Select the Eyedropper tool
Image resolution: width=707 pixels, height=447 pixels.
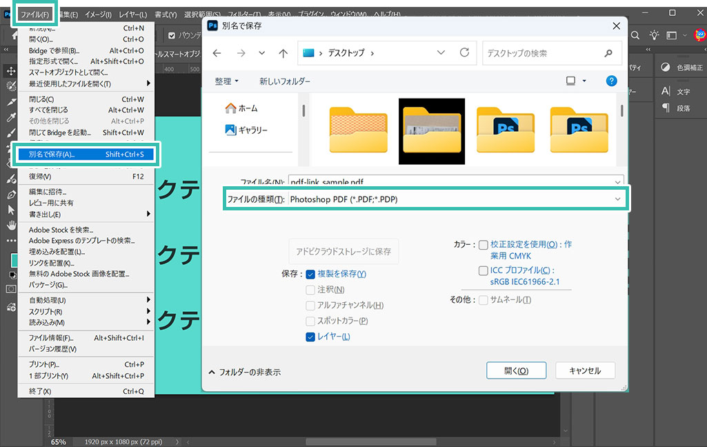11,117
